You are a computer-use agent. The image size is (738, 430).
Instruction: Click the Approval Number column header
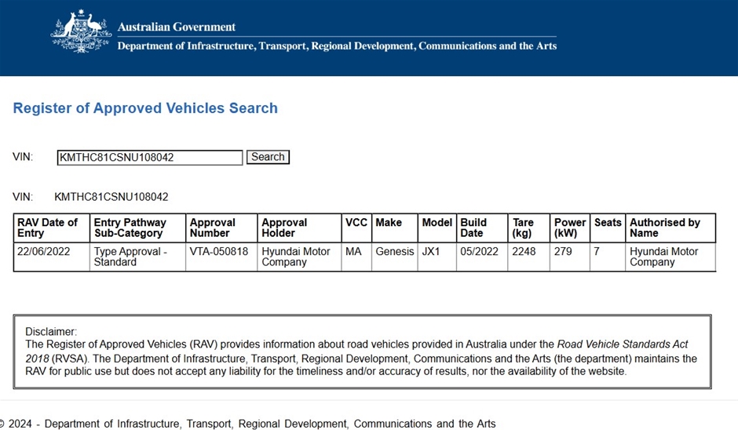(x=213, y=228)
